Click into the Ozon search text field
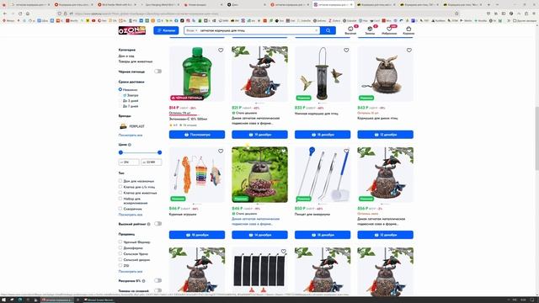Screen dimensions: 539x303 [x=256, y=30]
